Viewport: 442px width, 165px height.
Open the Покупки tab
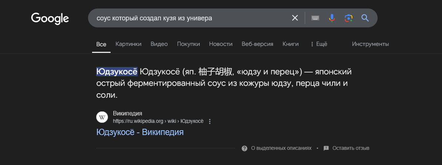pyautogui.click(x=188, y=44)
